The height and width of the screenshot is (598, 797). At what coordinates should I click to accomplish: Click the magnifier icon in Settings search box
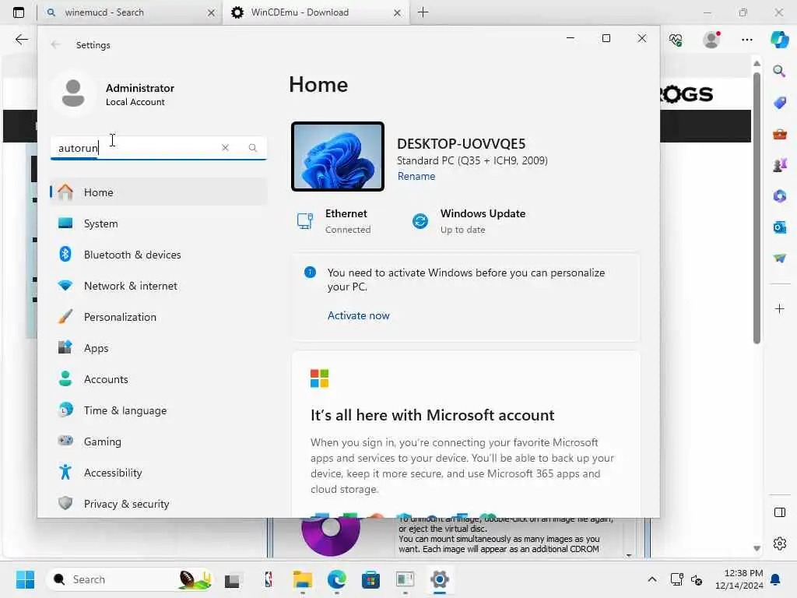[x=253, y=147]
